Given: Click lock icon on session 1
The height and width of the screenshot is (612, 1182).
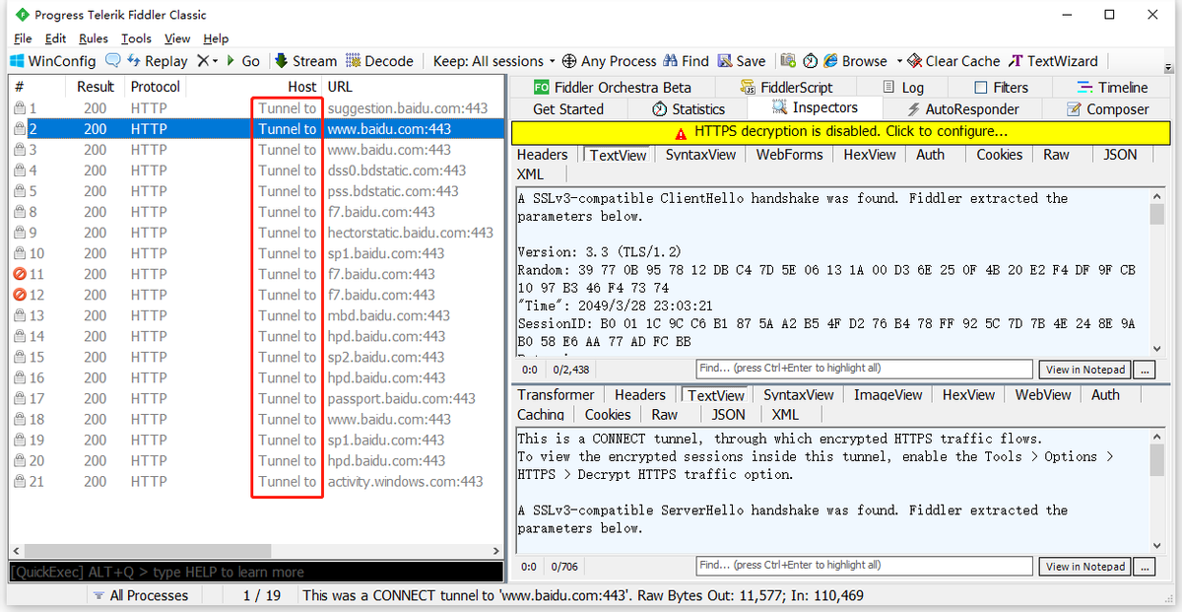Looking at the screenshot, I should pyautogui.click(x=20, y=108).
